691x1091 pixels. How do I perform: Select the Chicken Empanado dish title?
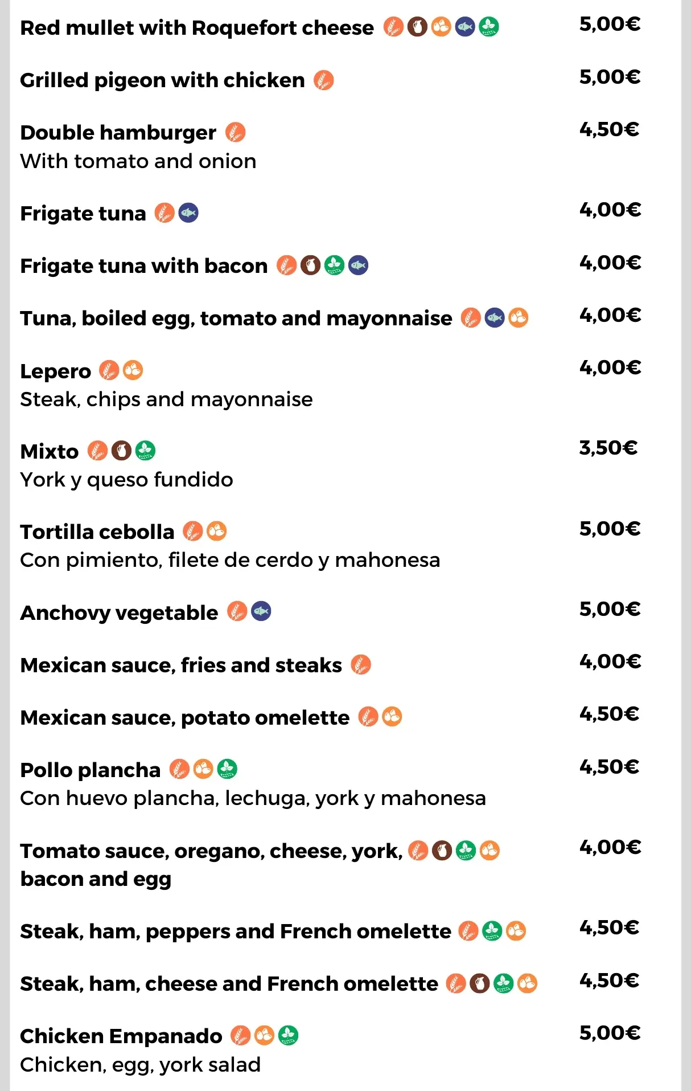pos(121,1036)
